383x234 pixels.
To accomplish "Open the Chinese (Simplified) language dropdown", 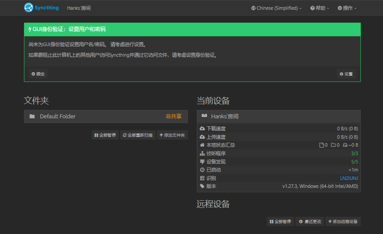I will [x=276, y=8].
